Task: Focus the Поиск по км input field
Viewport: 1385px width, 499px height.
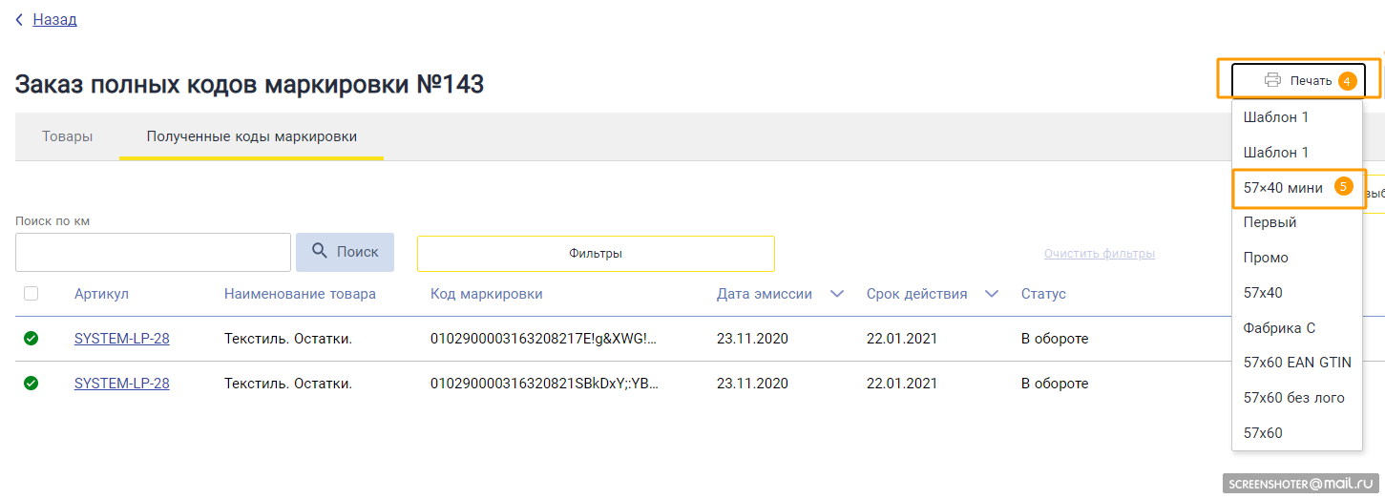Action: tap(153, 252)
